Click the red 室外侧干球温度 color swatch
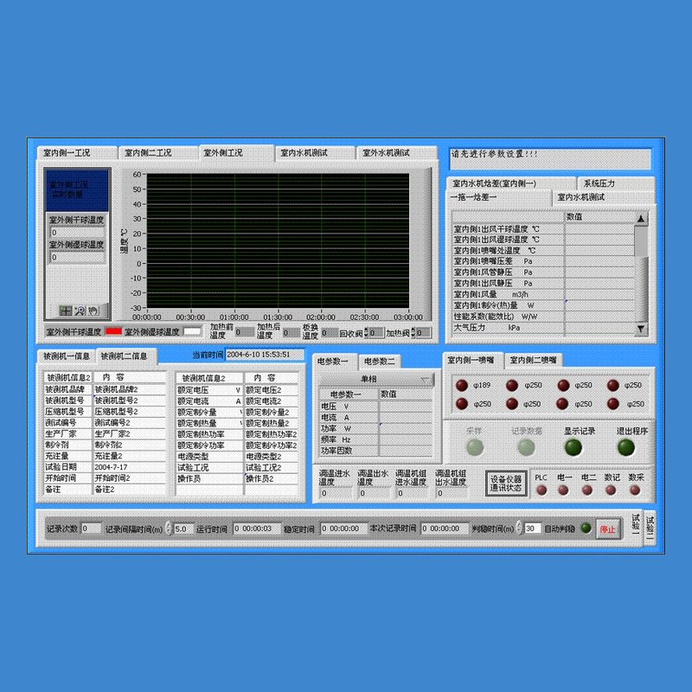The height and width of the screenshot is (692, 692). (x=113, y=331)
